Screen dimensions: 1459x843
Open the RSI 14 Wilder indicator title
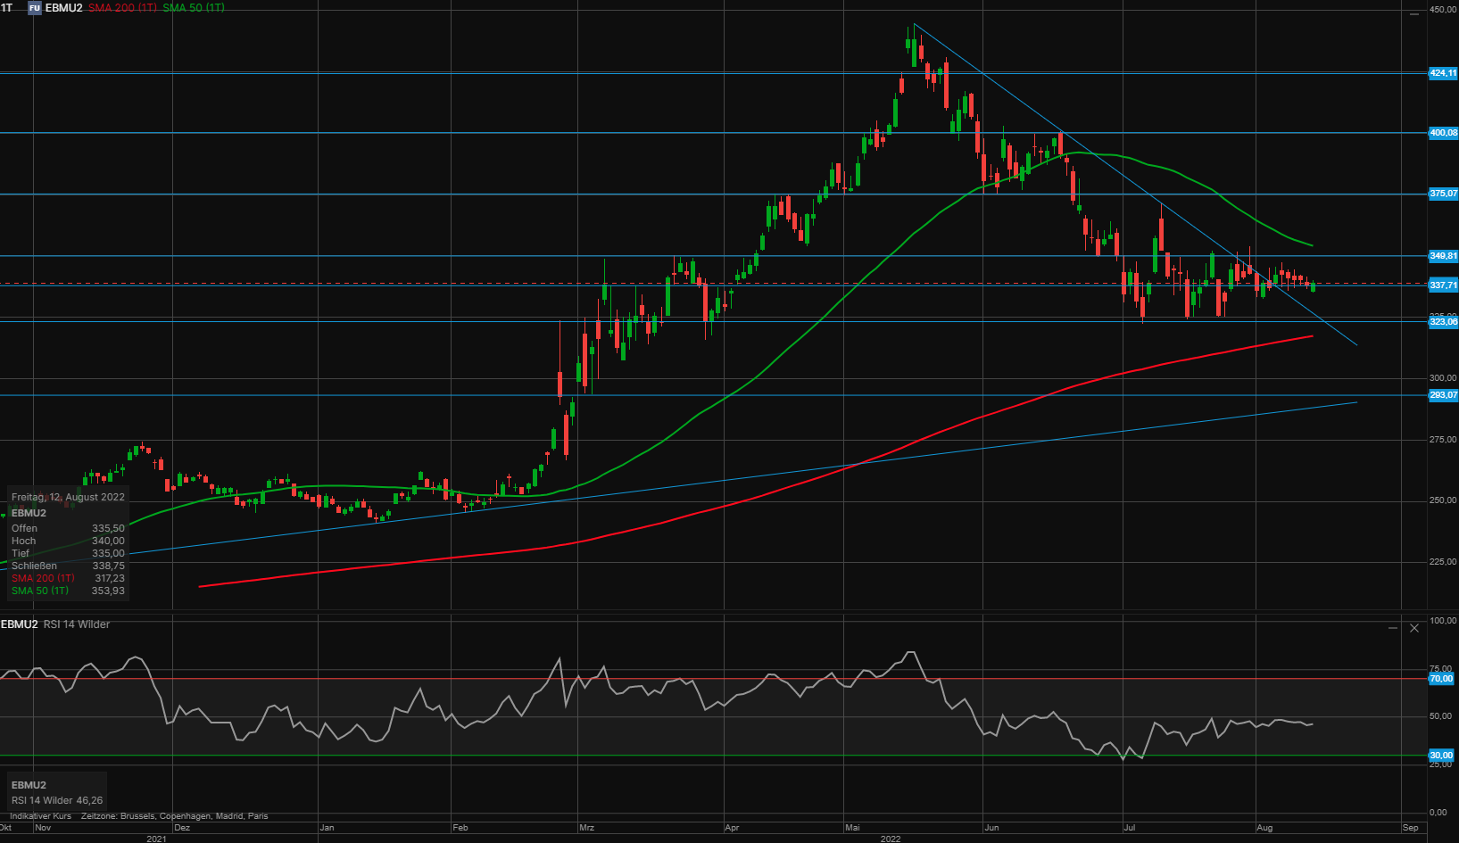point(77,624)
